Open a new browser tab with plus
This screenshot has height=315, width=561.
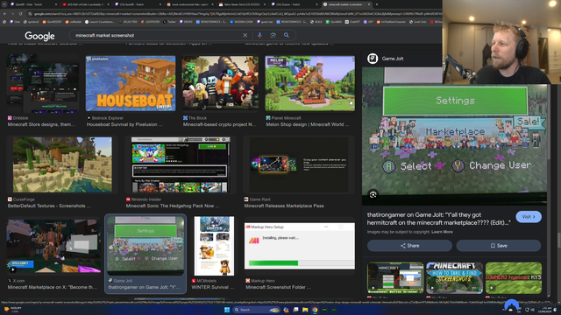pos(377,4)
